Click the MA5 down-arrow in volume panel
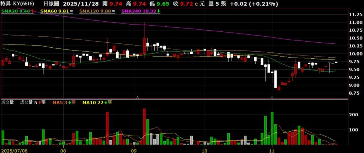 click(x=70, y=102)
